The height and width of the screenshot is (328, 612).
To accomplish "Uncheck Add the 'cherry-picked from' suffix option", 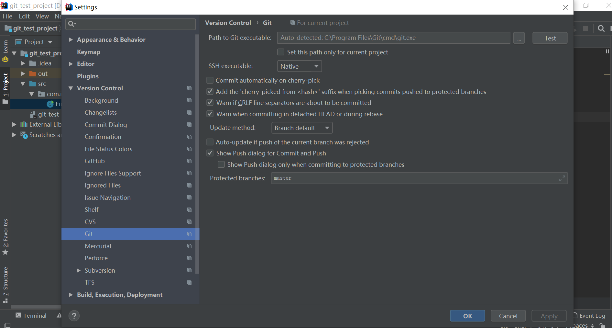I will 210,92.
